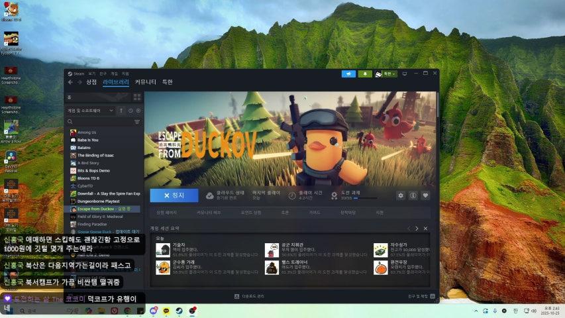Click the blue announcements megaphone icon
Screen dimensions: 565x318
(348, 74)
